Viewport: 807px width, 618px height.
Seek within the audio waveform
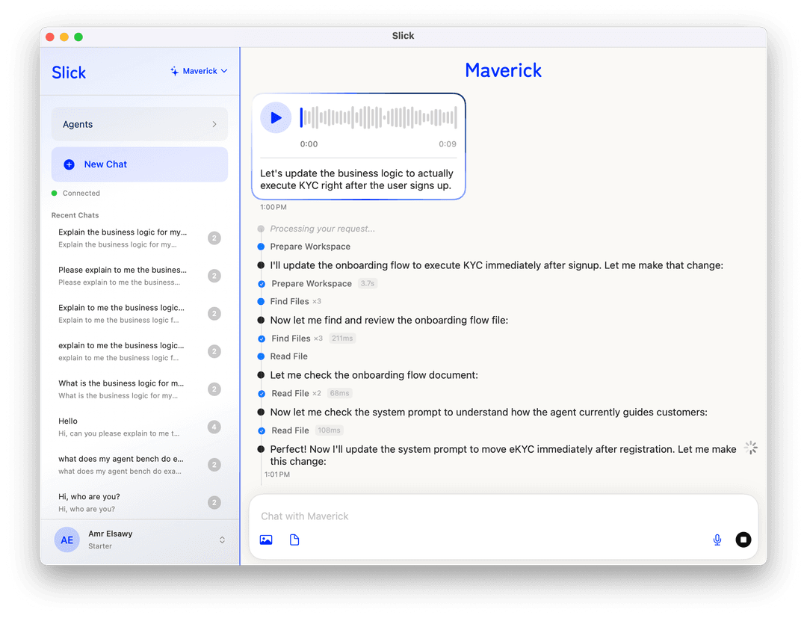tap(379, 118)
